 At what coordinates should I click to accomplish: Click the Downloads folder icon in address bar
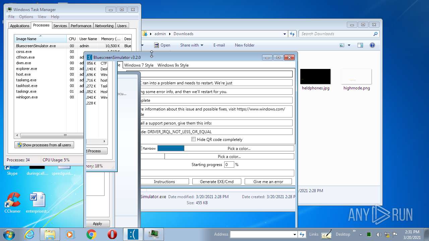(145, 34)
